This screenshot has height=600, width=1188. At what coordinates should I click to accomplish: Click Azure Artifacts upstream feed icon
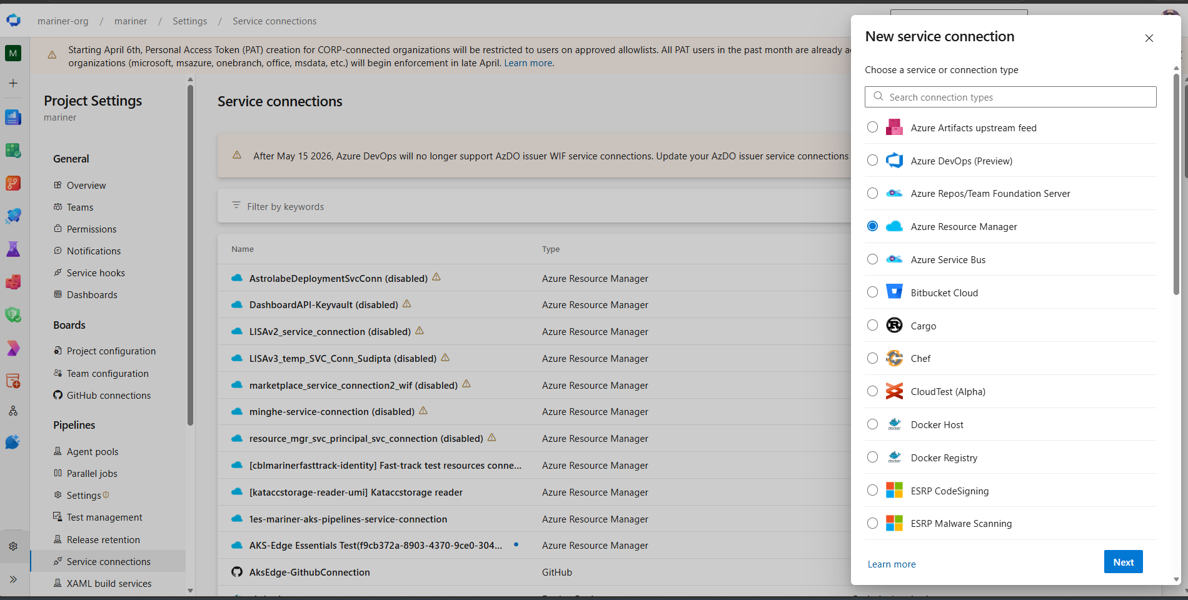[895, 127]
